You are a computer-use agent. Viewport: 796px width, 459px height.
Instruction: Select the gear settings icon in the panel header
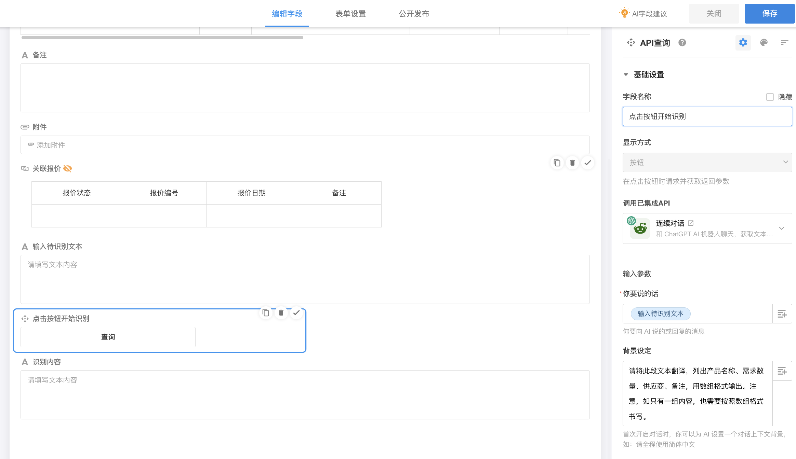click(743, 43)
